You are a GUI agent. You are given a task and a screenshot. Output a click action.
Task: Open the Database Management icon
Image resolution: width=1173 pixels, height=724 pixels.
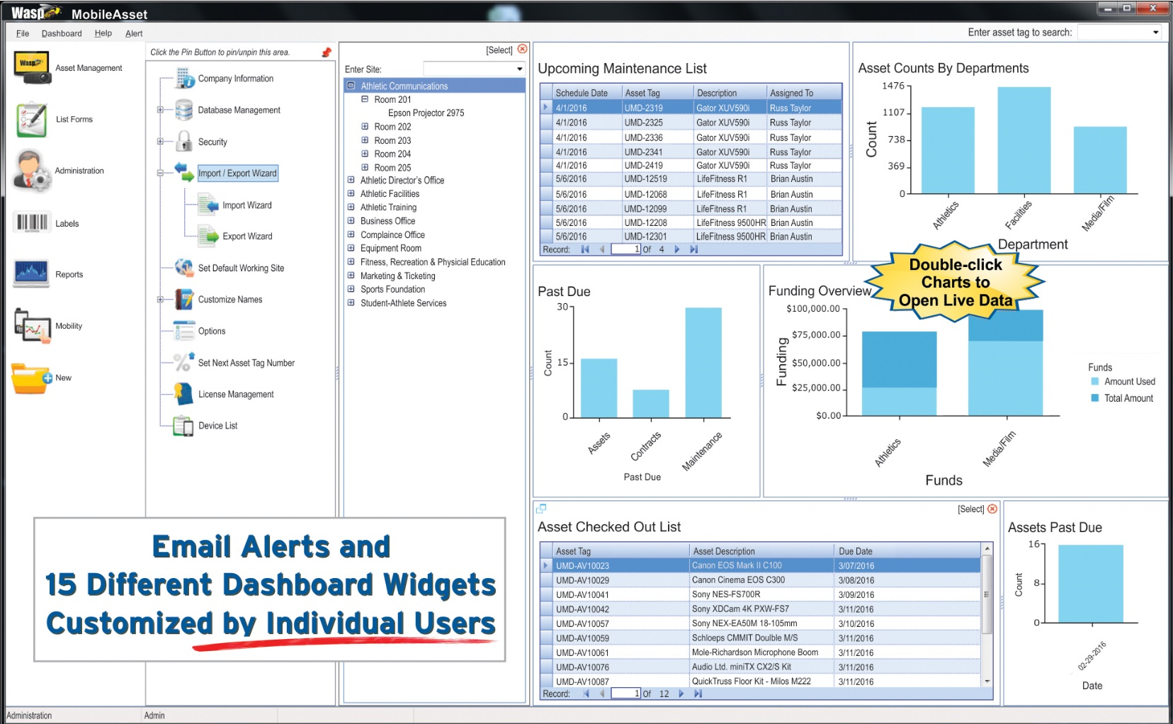[x=184, y=110]
